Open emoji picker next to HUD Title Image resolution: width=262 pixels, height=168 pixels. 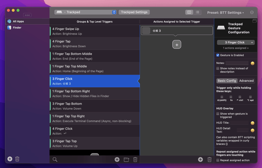pos(253,123)
